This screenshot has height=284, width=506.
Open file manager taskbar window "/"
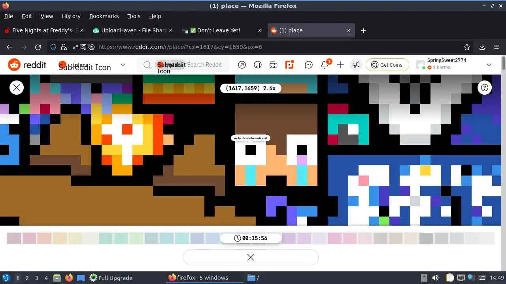(253, 278)
